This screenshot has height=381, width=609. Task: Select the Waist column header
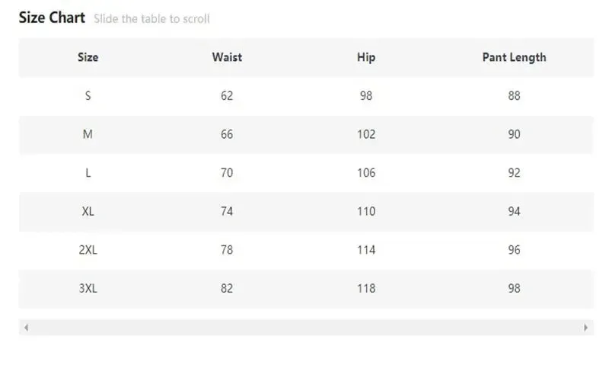(227, 57)
